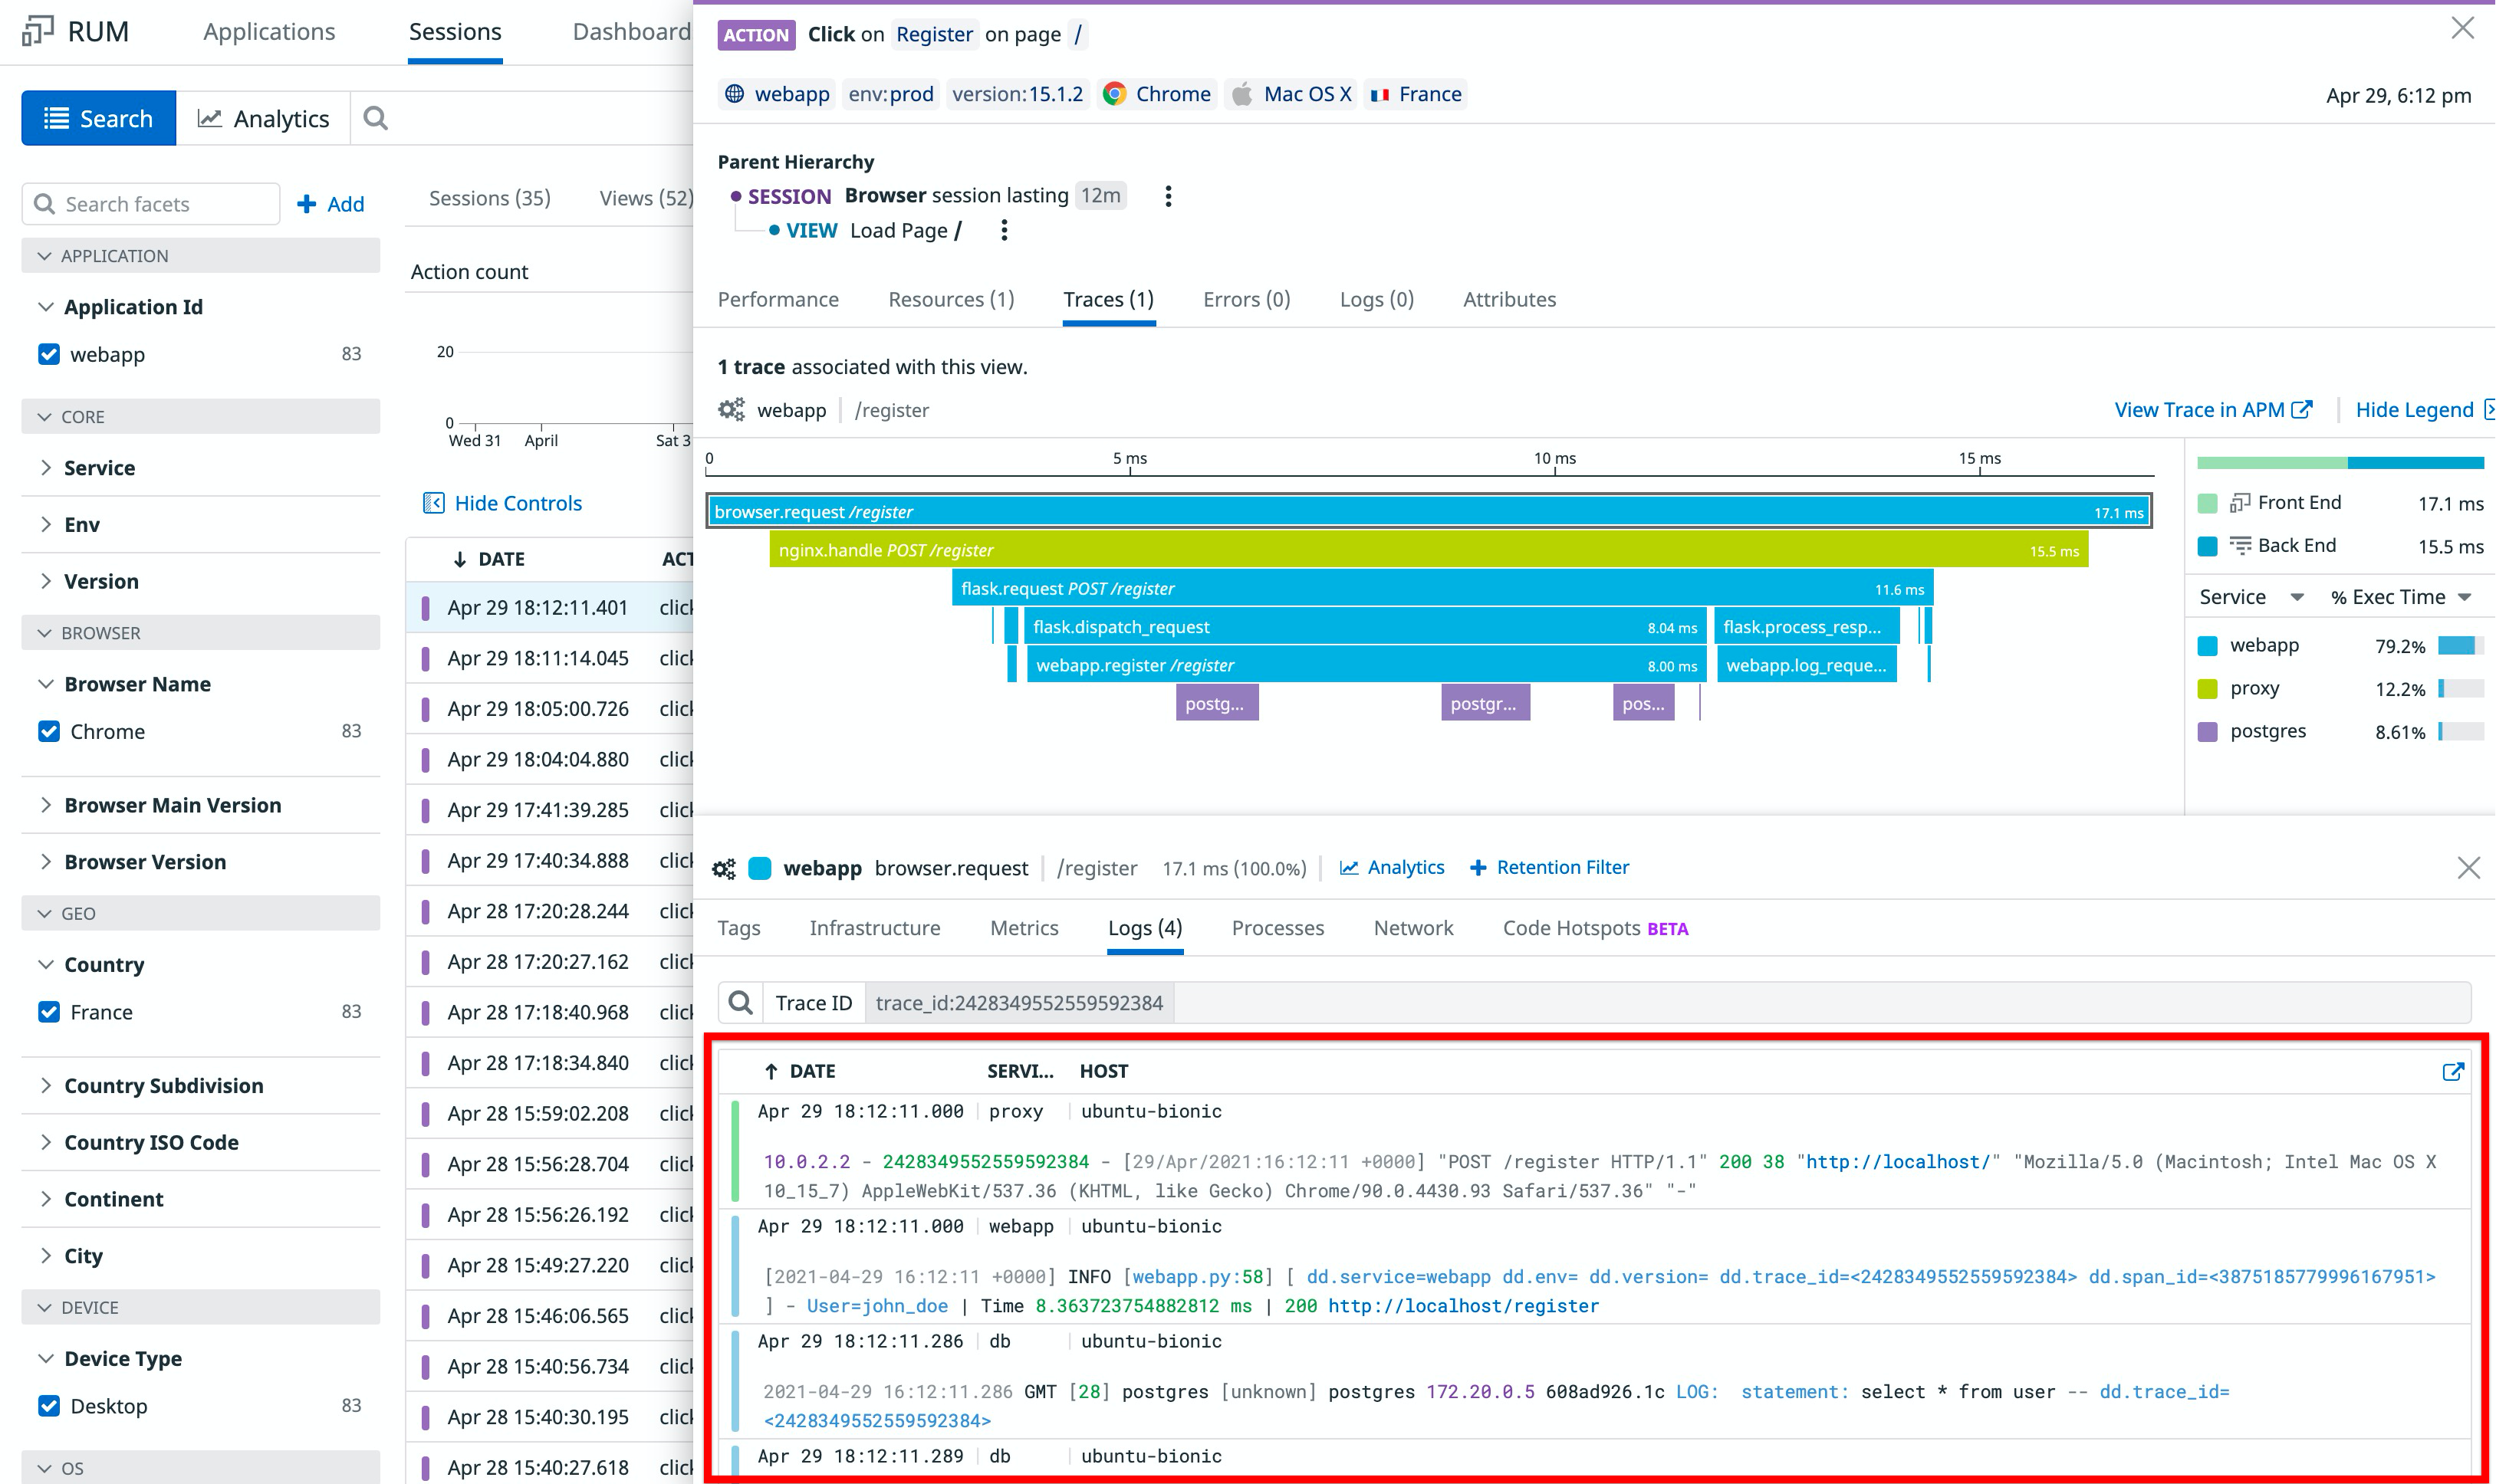This screenshot has width=2496, height=1484.
Task: Expand the Env facet
Action: click(x=45, y=524)
